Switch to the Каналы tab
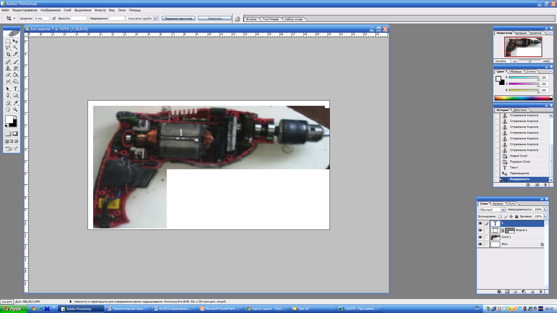This screenshot has width=557, height=313. tap(498, 204)
